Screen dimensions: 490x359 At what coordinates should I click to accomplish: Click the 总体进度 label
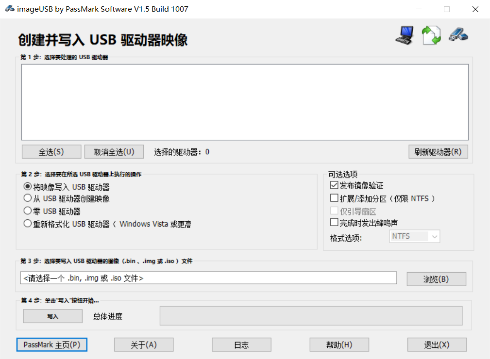108,316
